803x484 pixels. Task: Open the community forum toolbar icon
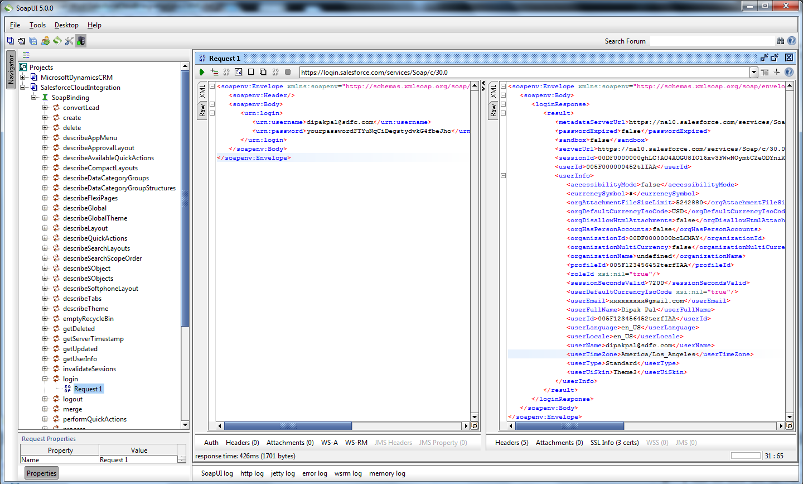[x=45, y=41]
